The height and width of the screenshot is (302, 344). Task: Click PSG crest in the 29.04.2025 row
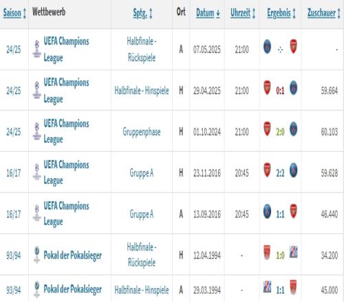[x=294, y=88]
